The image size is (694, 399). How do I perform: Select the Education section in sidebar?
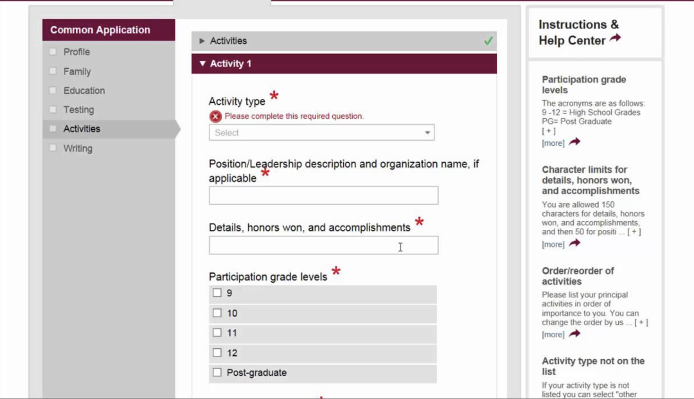tap(84, 90)
